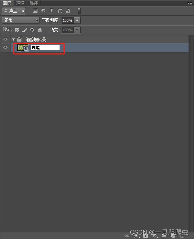Lock position move-arrows icon

(x=32, y=30)
